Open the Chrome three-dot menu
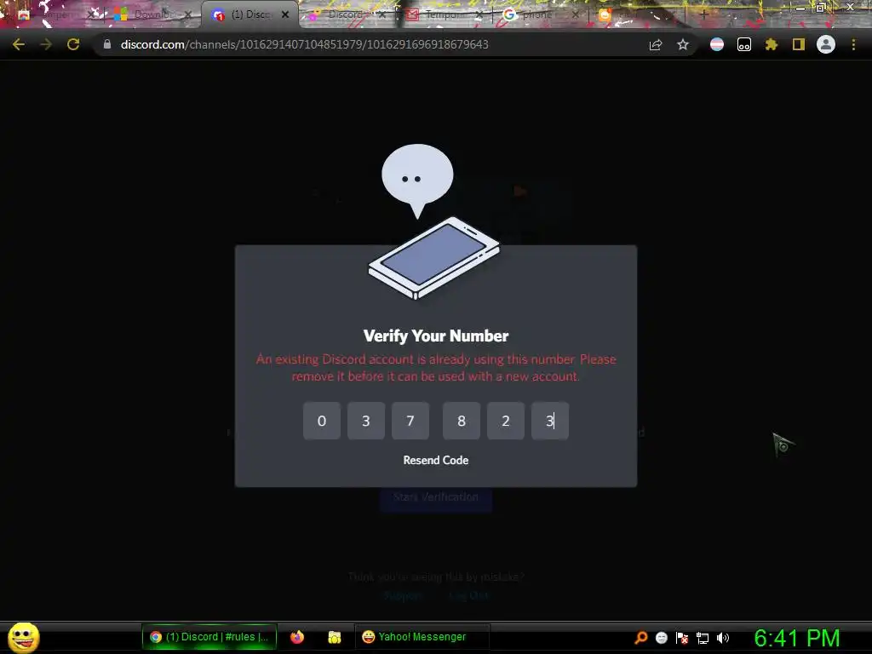The height and width of the screenshot is (654, 872). [x=853, y=44]
